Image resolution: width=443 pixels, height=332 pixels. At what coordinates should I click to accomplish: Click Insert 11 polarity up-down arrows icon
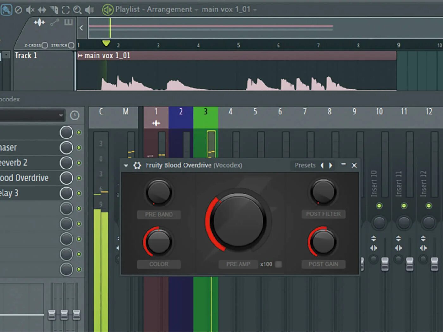coord(398,238)
